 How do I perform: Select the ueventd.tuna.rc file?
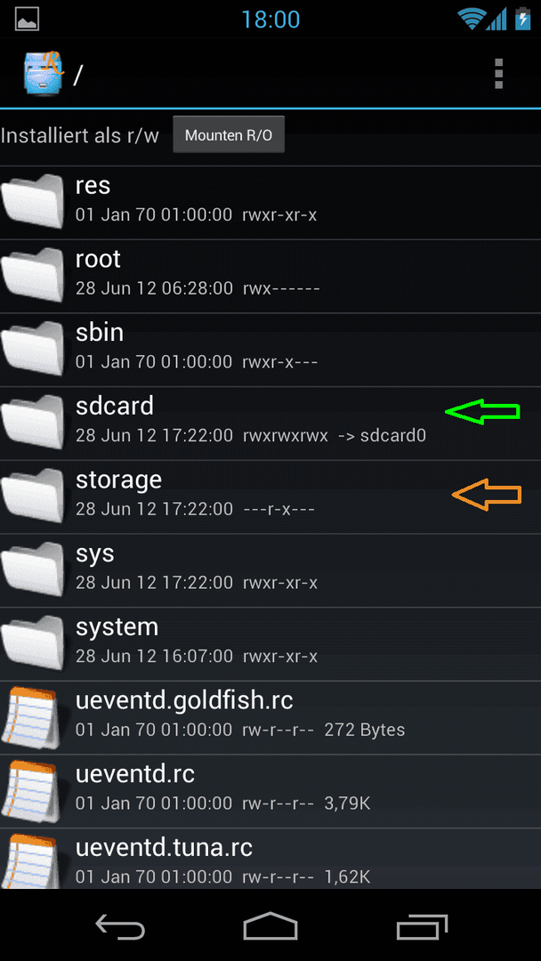(270, 859)
